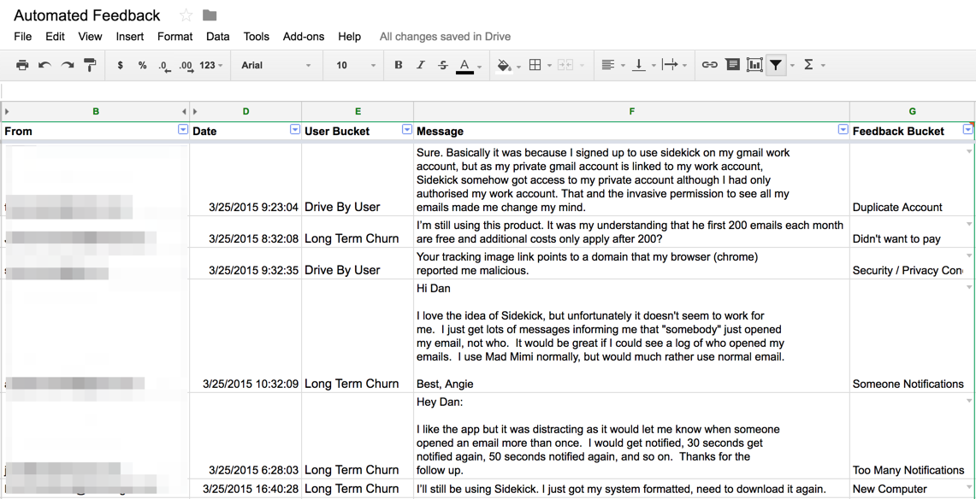The width and height of the screenshot is (976, 499).
Task: Select the formula bar
Action: (488, 91)
